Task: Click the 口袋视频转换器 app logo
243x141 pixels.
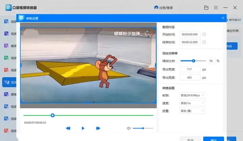Action: [x=8, y=8]
